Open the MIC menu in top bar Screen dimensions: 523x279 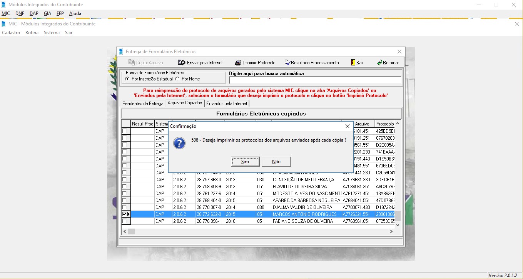coord(6,13)
